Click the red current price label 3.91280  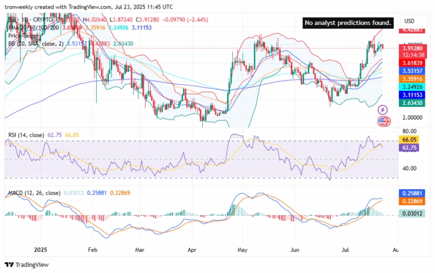coord(412,48)
